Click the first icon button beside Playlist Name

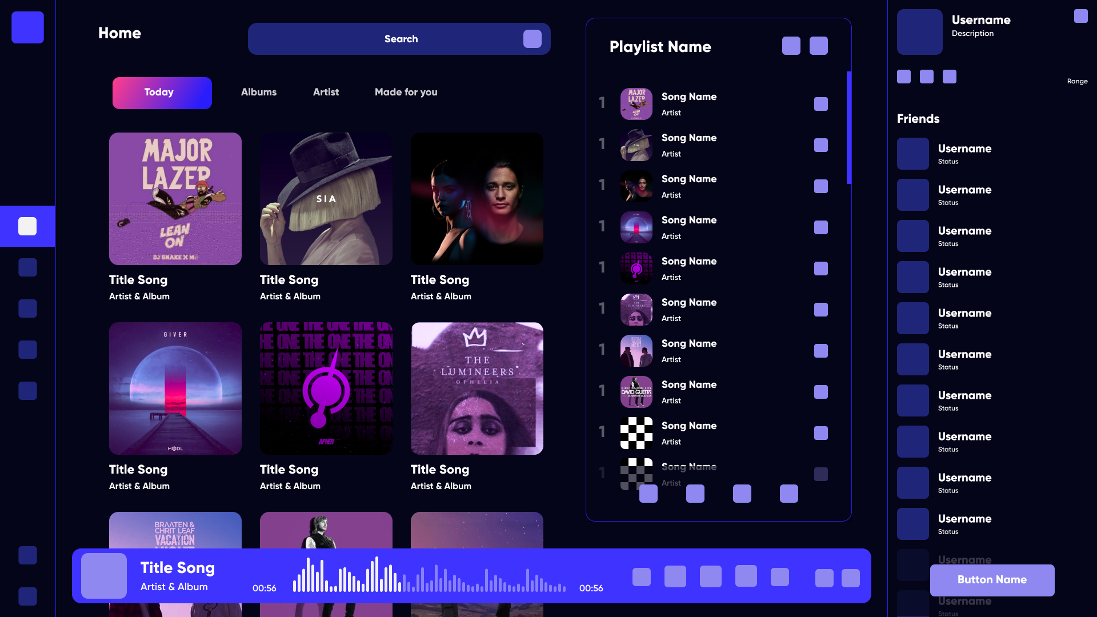tap(791, 46)
